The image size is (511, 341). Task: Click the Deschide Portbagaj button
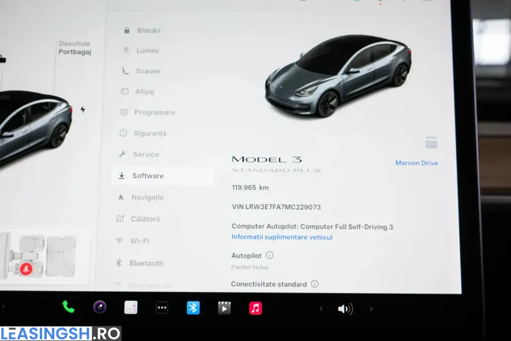74,48
